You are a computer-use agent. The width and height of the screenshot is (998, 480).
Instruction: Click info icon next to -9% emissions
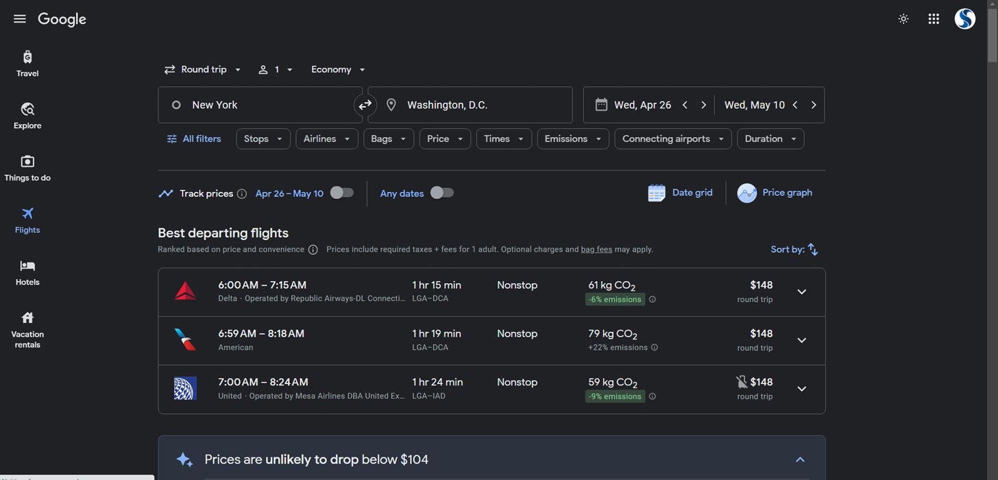(653, 396)
